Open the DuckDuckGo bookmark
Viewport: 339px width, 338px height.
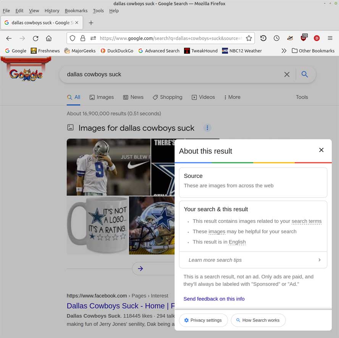coord(117,51)
